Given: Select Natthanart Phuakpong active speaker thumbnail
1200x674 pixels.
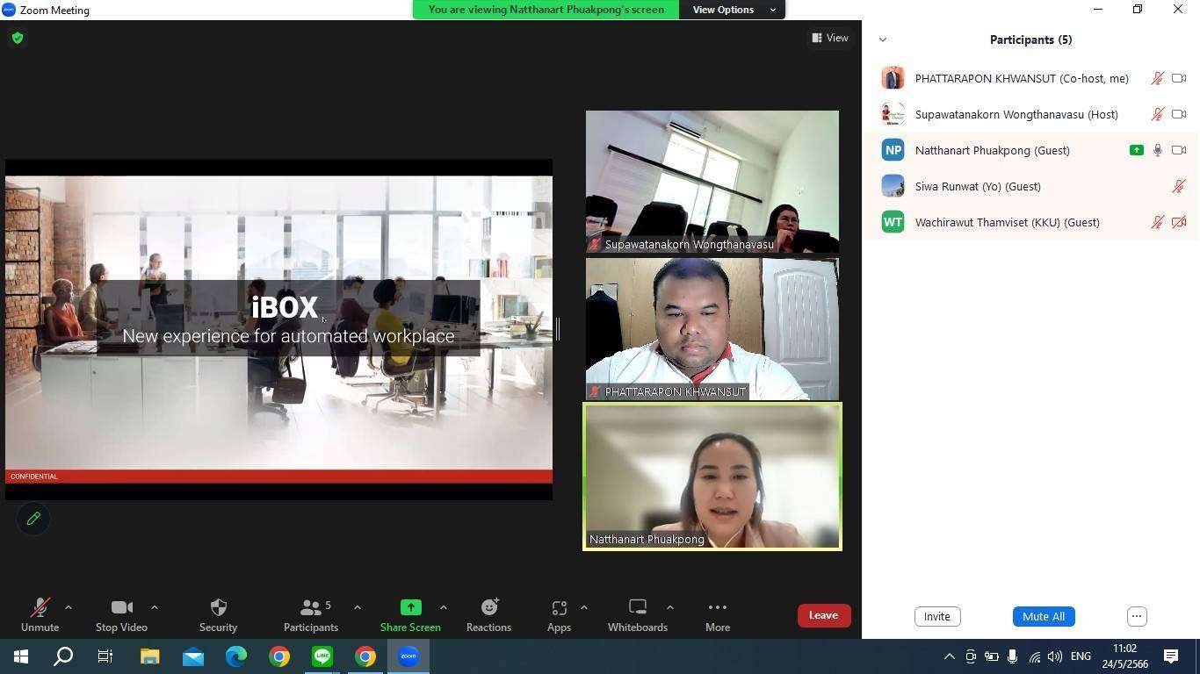Looking at the screenshot, I should coord(712,477).
